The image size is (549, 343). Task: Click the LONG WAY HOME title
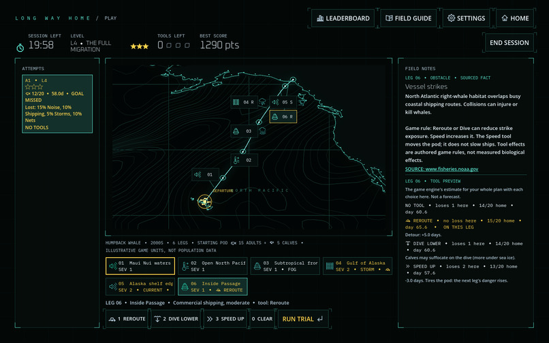click(52, 18)
